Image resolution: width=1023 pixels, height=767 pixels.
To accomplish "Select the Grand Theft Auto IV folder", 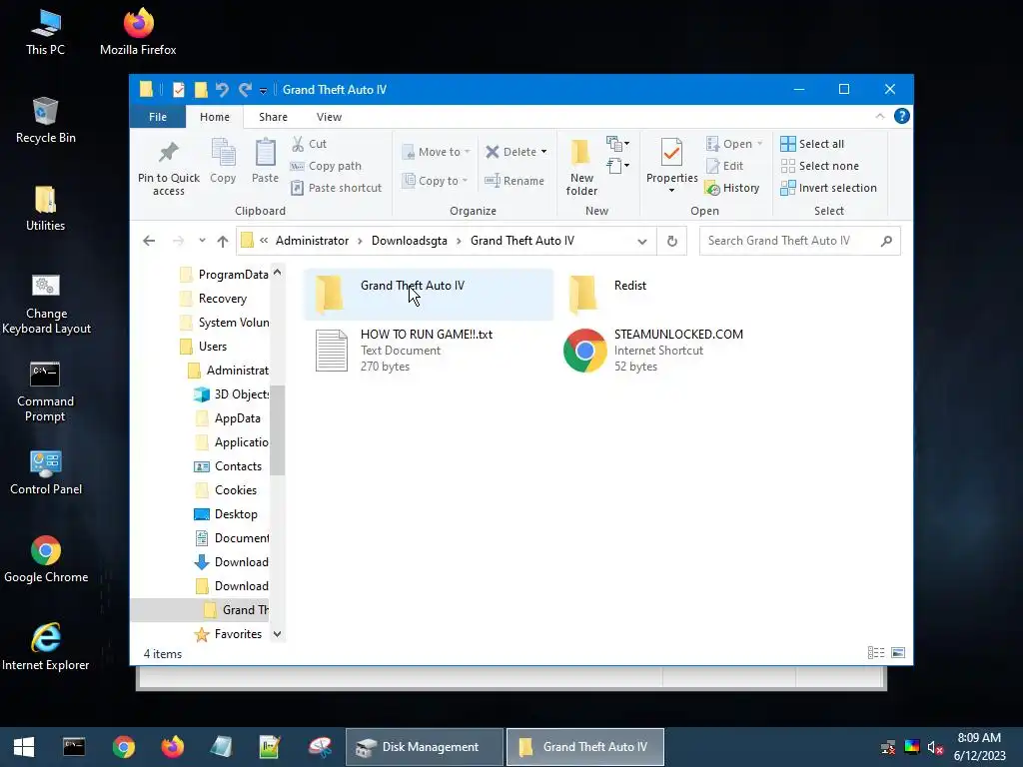I will [x=428, y=294].
